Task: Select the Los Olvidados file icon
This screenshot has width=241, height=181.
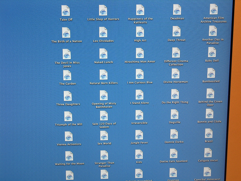Action: point(103,32)
